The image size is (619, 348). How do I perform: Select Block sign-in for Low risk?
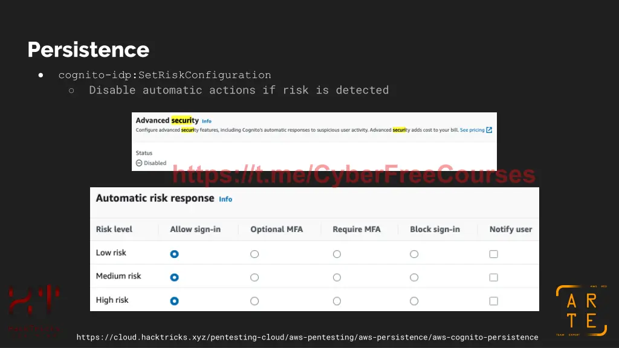414,254
